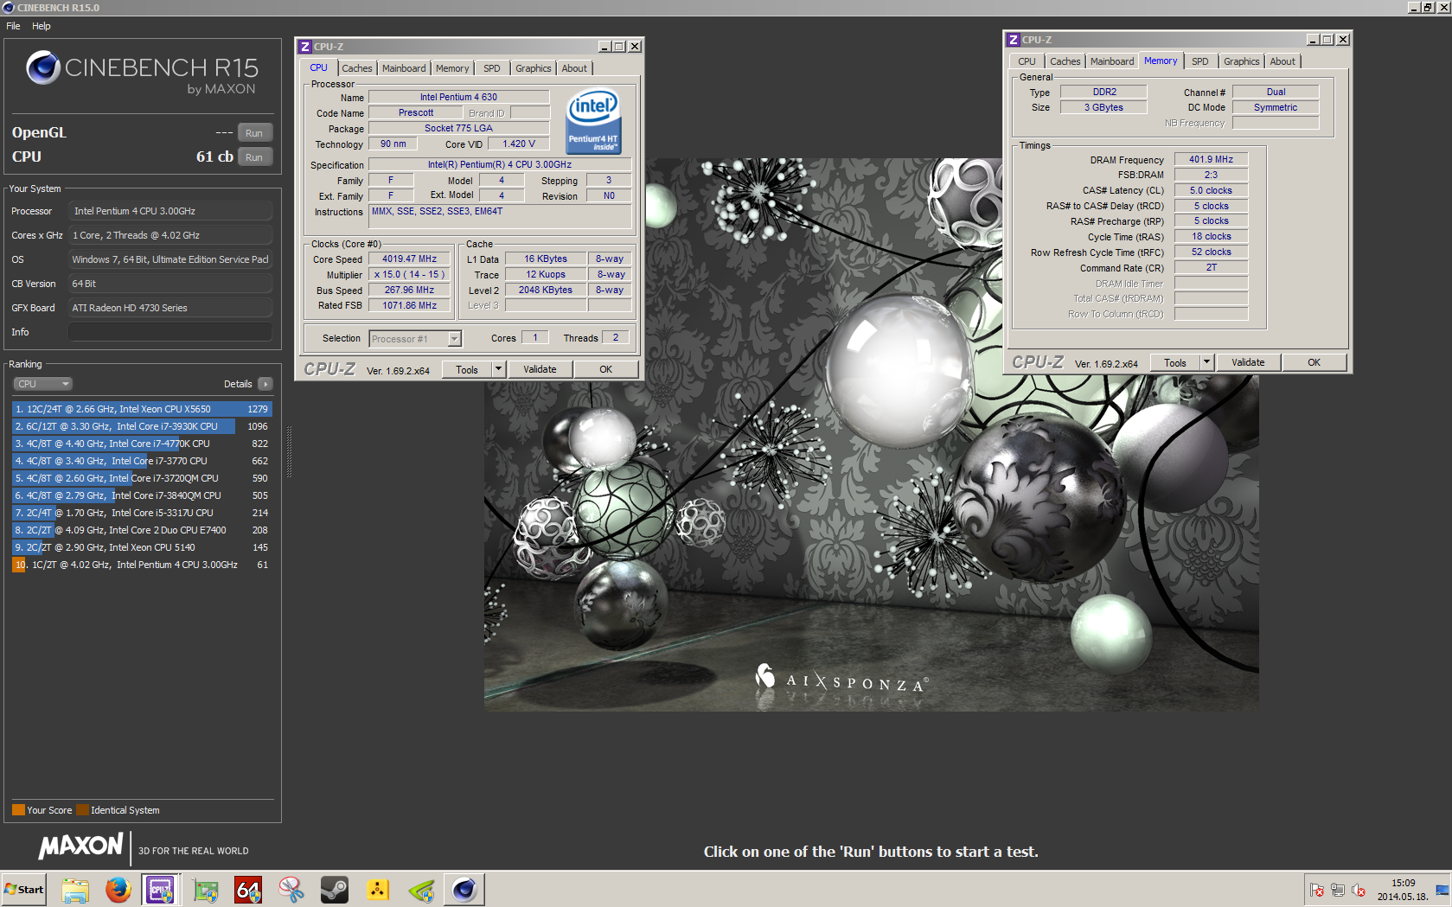Run the CPU benchmark
The width and height of the screenshot is (1452, 907).
tap(254, 157)
